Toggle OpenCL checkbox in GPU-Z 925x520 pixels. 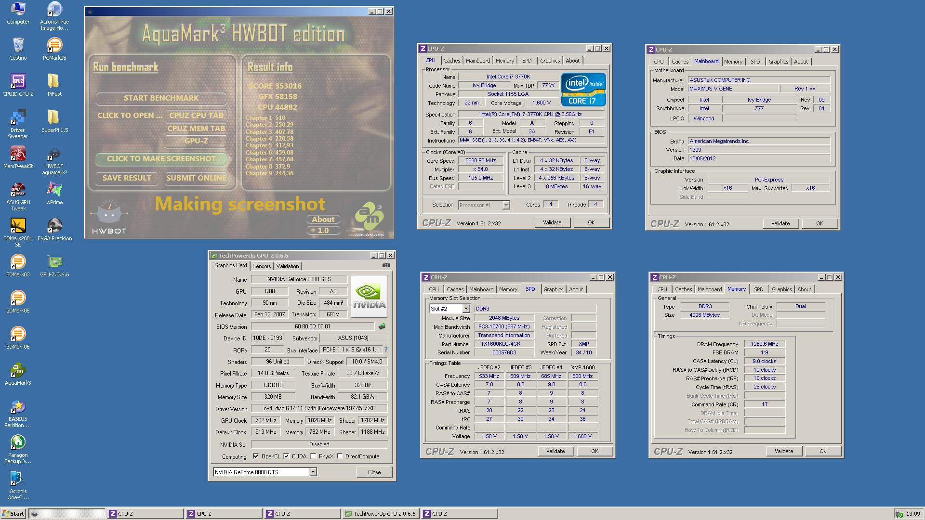256,456
